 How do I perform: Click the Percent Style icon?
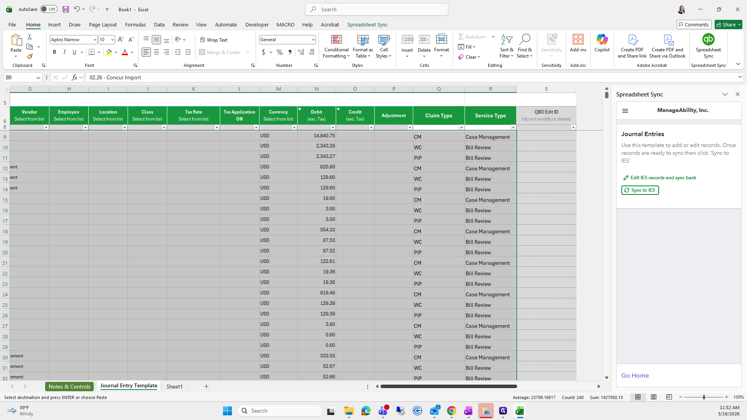tap(279, 52)
